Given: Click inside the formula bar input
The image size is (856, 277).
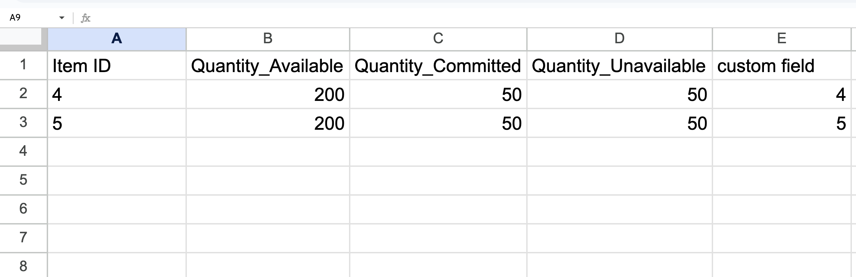Looking at the screenshot, I should click(447, 18).
